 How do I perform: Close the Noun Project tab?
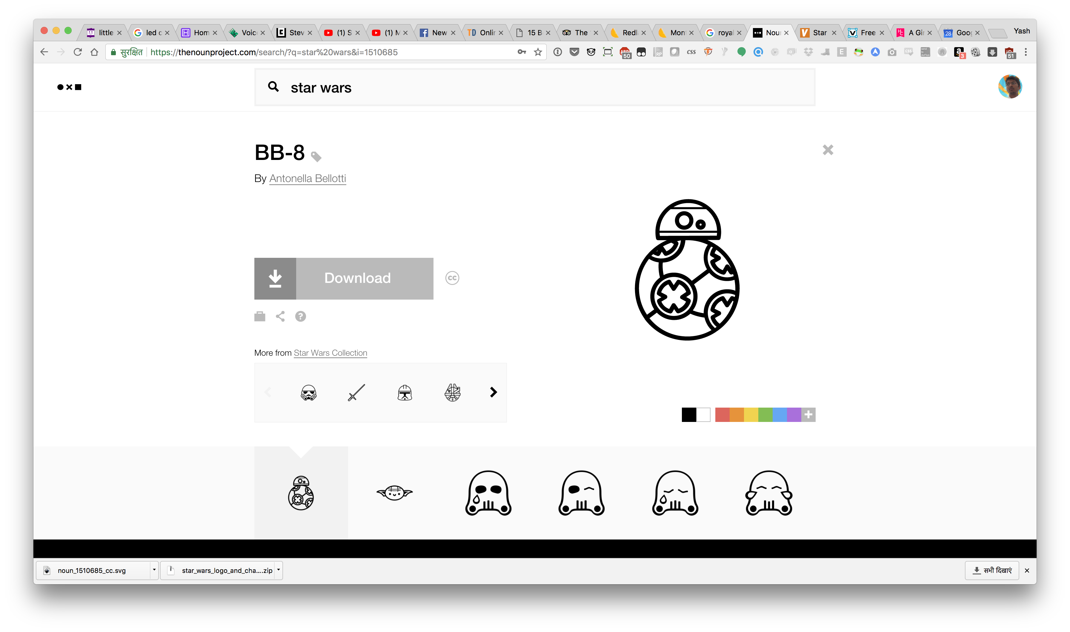point(786,32)
